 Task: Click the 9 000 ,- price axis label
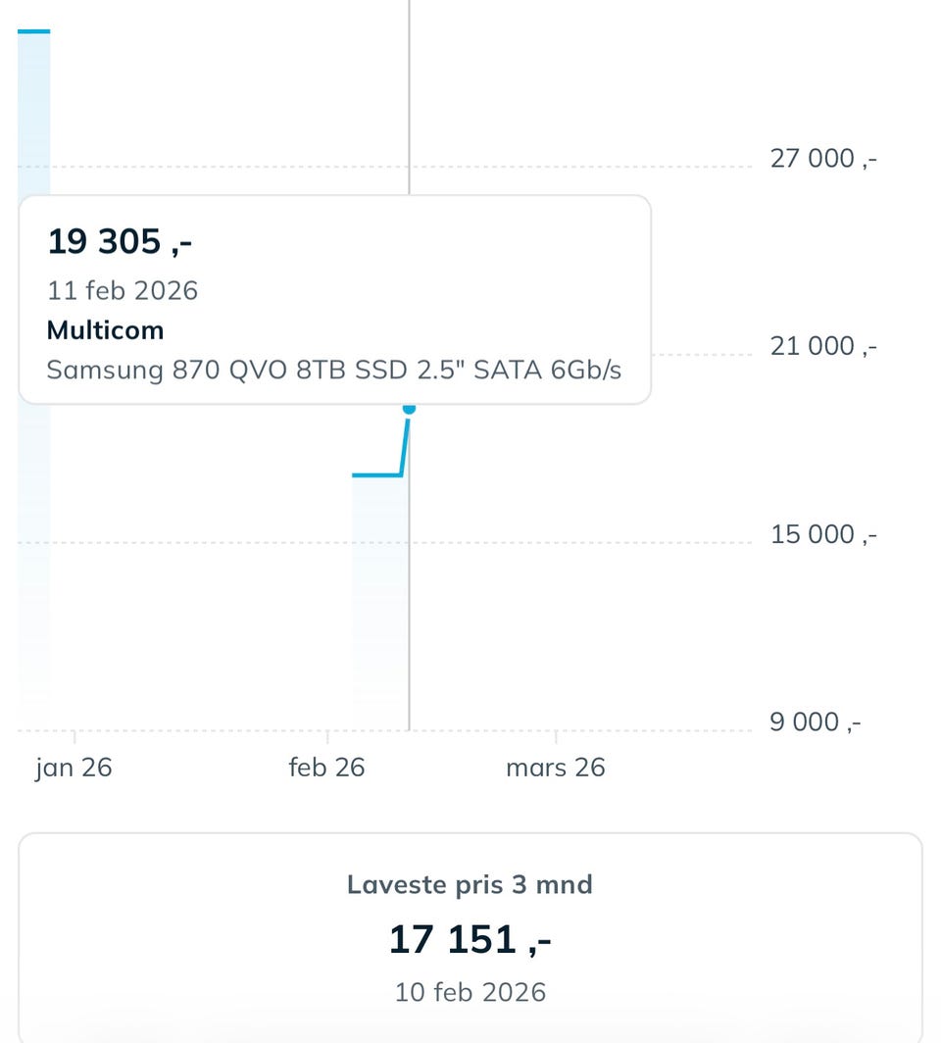816,722
